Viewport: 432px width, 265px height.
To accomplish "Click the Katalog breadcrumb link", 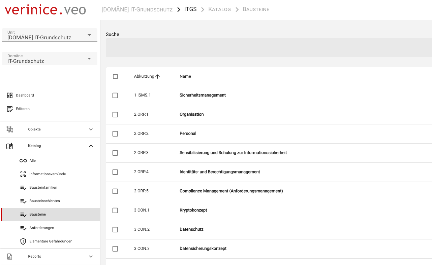I will point(219,9).
